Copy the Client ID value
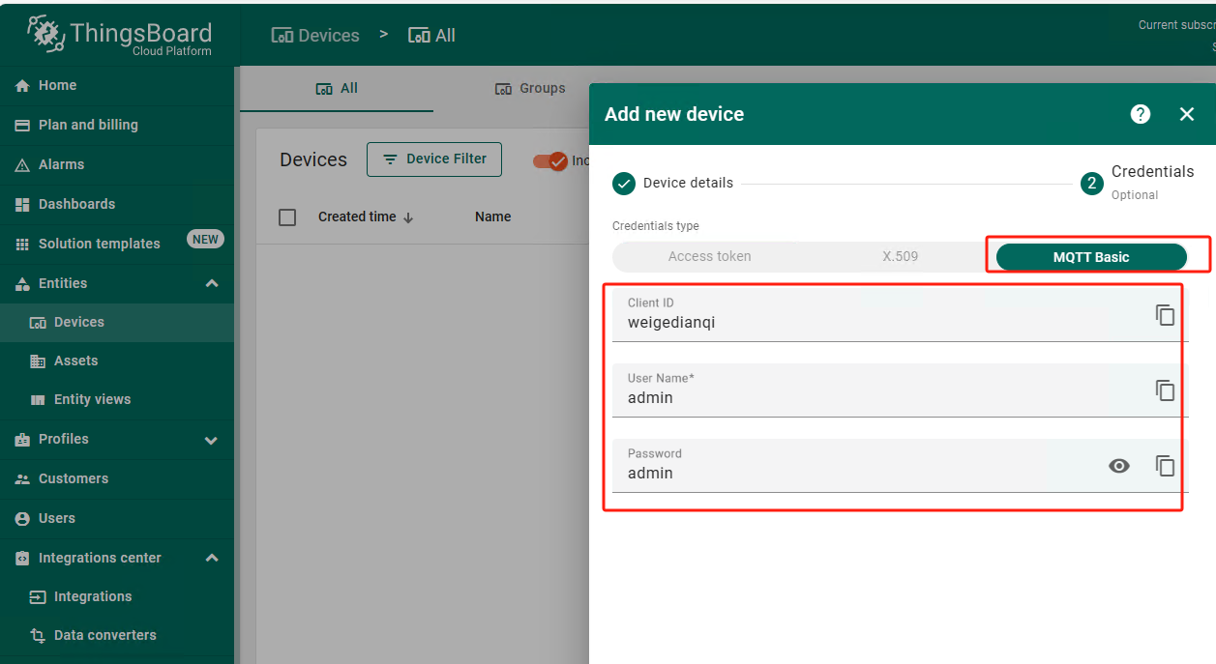This screenshot has height=664, width=1216. click(x=1165, y=315)
